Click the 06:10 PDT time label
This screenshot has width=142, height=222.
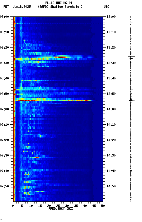pyautogui.click(x=4, y=32)
